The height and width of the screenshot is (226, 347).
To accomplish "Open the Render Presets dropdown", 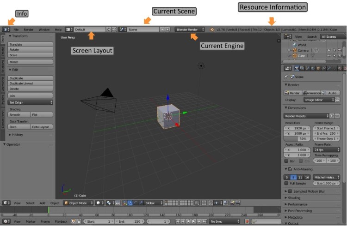I will pyautogui.click(x=306, y=116).
